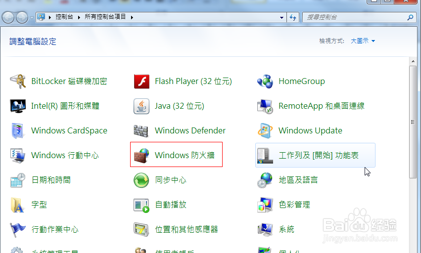Screen dimensions: 421x253
Task: Expand arrow after 所有控制台項目 breadcrumb
Action: click(132, 17)
